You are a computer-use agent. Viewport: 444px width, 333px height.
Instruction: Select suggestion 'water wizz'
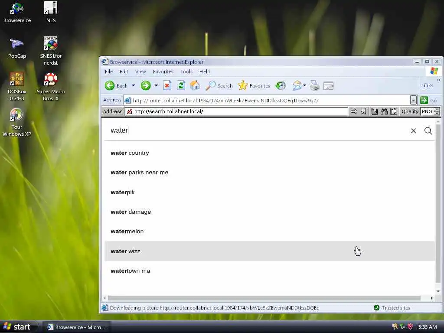[x=269, y=251]
